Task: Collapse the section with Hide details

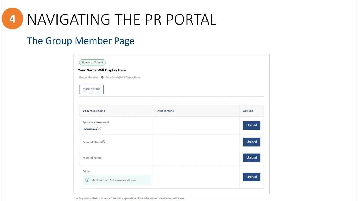Action: (91, 89)
